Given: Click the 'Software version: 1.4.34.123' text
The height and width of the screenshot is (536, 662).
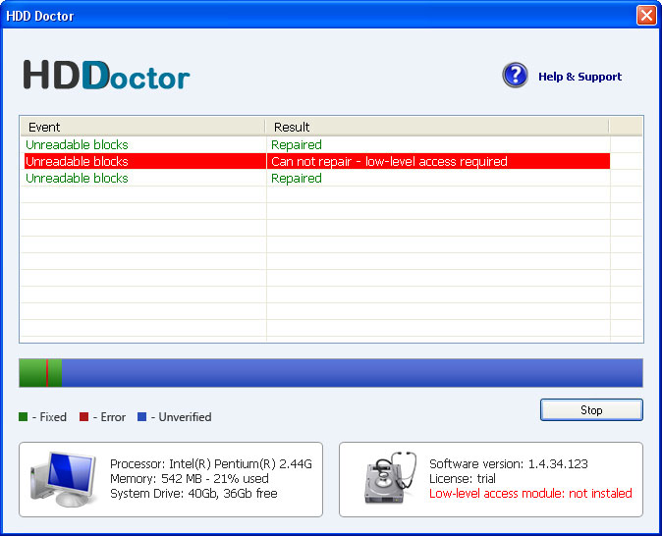Looking at the screenshot, I should 509,463.
